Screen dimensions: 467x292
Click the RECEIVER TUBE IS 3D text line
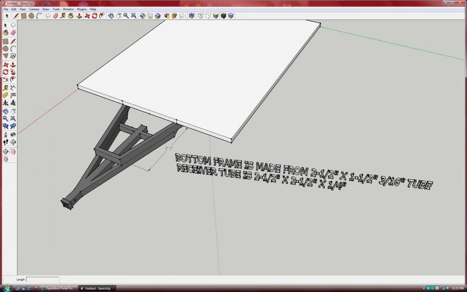pyautogui.click(x=261, y=178)
